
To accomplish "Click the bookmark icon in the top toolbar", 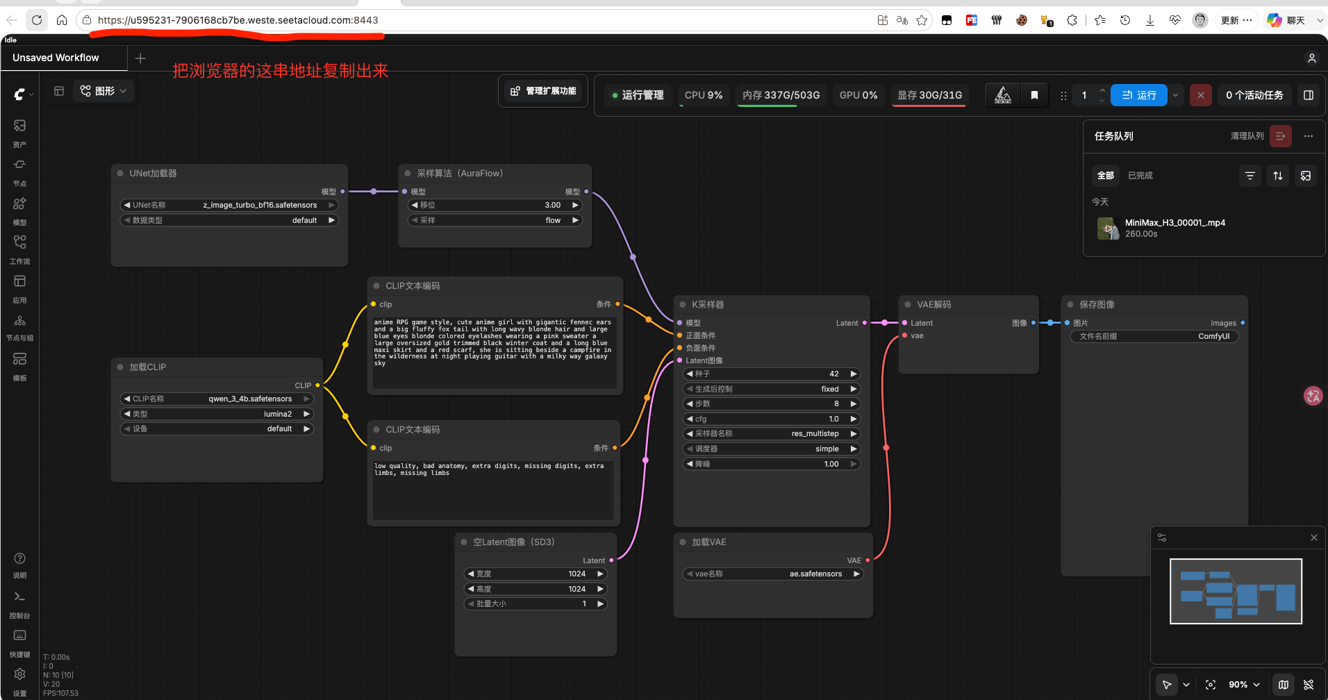I will (x=1034, y=95).
